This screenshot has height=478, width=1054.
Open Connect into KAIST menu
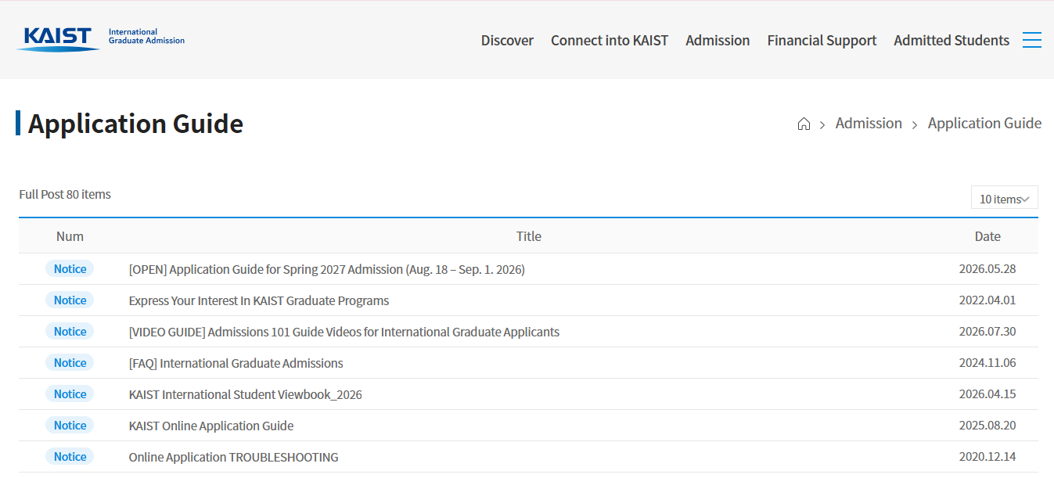tap(610, 40)
